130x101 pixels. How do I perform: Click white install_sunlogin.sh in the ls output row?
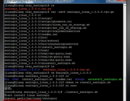(x=37, y=79)
